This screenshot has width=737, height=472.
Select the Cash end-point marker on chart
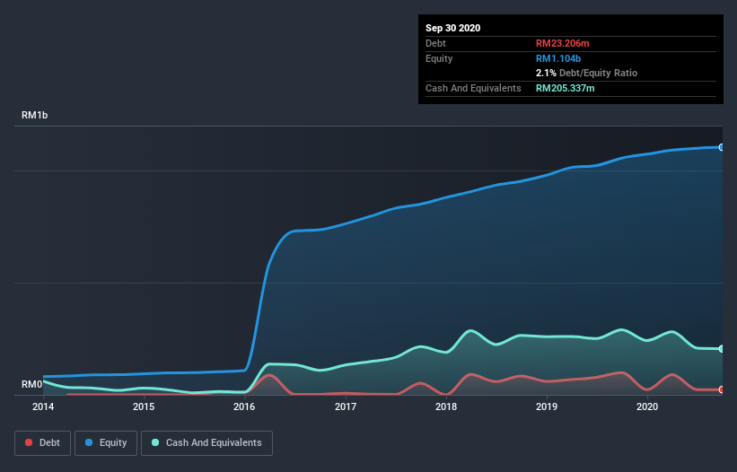coord(722,349)
